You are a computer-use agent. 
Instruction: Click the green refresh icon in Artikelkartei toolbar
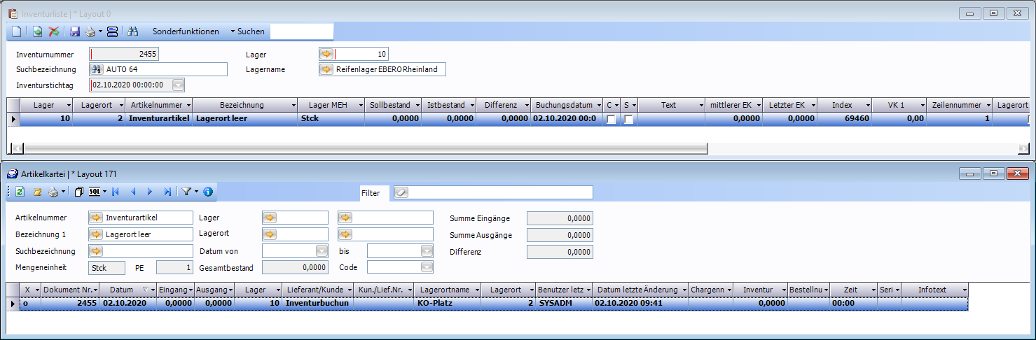[20, 192]
